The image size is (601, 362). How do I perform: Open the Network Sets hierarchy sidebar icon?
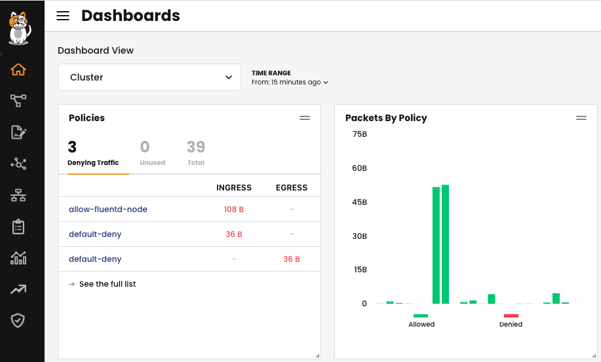[18, 195]
